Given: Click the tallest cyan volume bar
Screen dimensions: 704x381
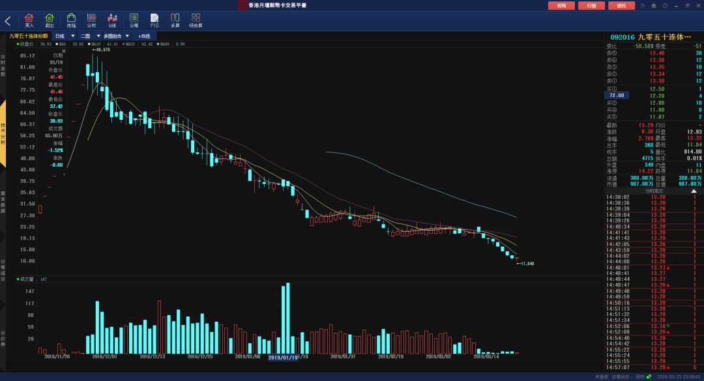Looking at the screenshot, I should [x=288, y=318].
